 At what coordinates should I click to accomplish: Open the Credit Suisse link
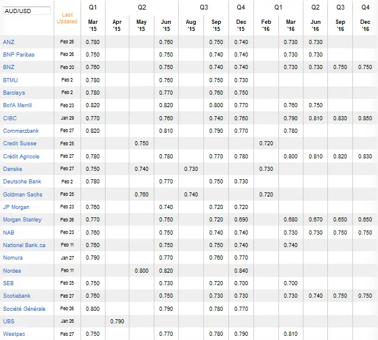(20, 144)
